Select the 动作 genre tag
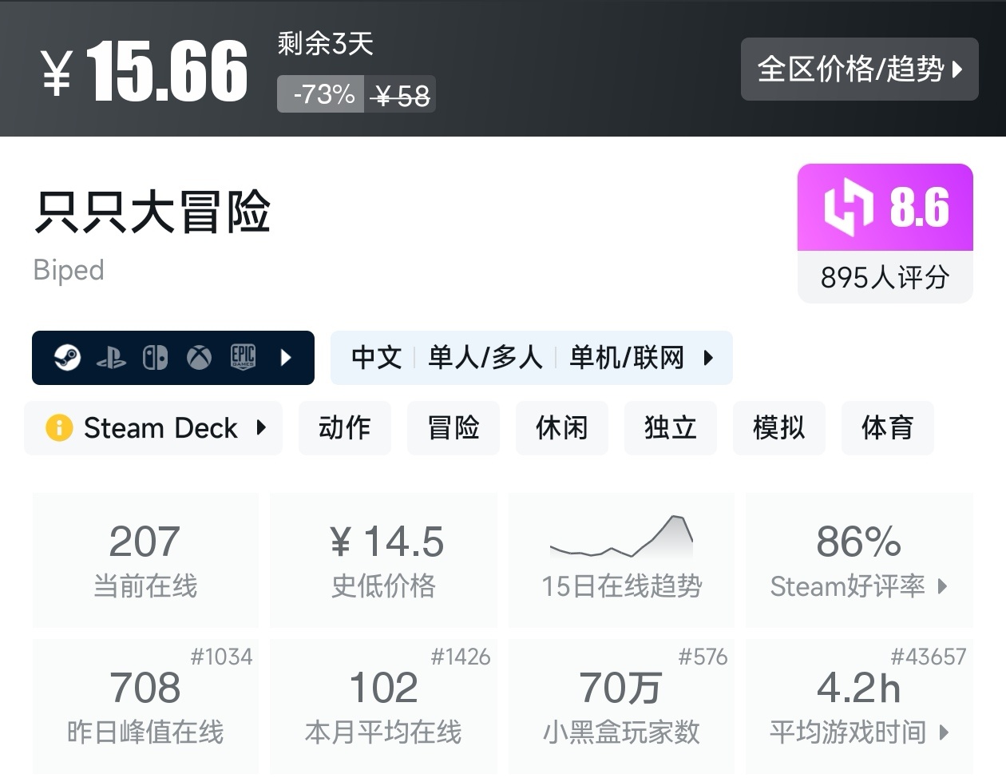Screen dimensions: 1006x778 (x=345, y=428)
